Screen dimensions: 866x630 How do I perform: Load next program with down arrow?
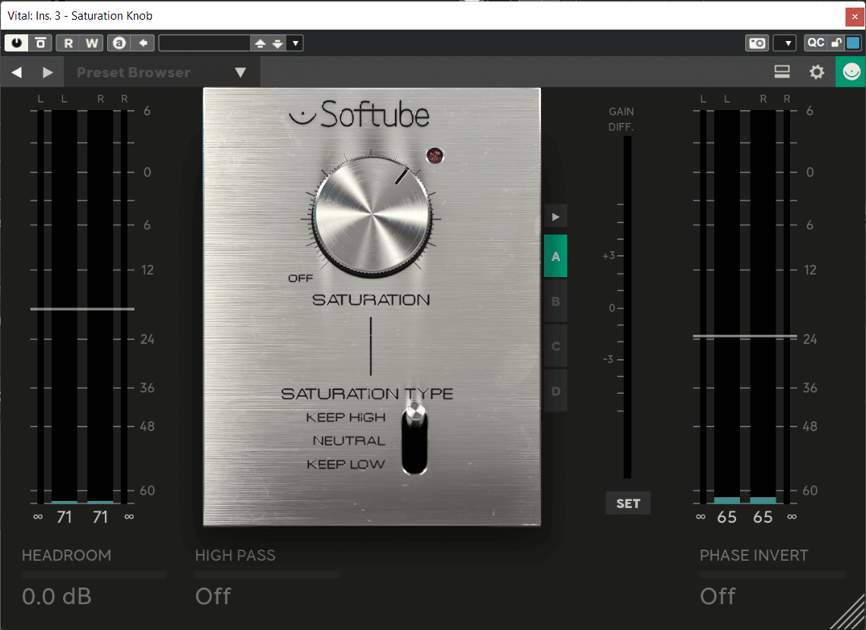click(x=277, y=43)
